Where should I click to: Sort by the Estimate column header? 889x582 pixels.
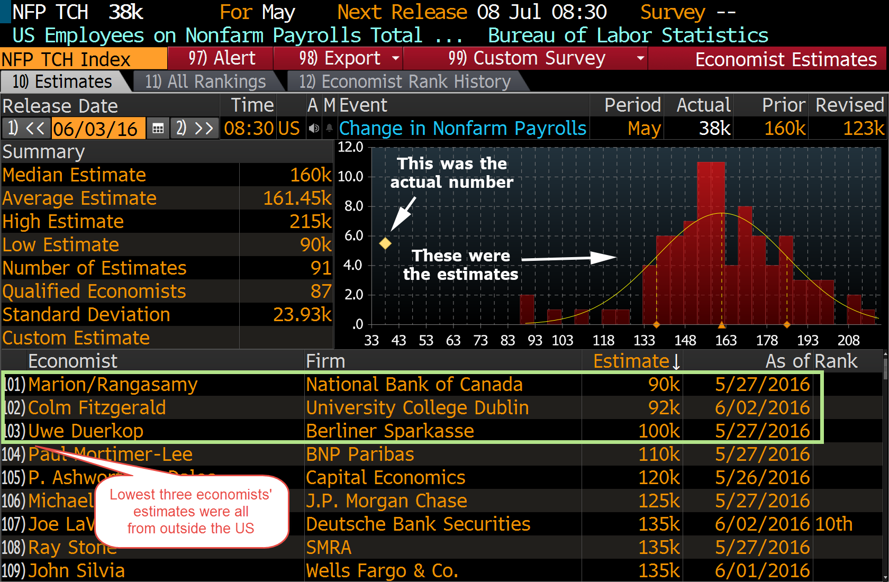pos(631,361)
